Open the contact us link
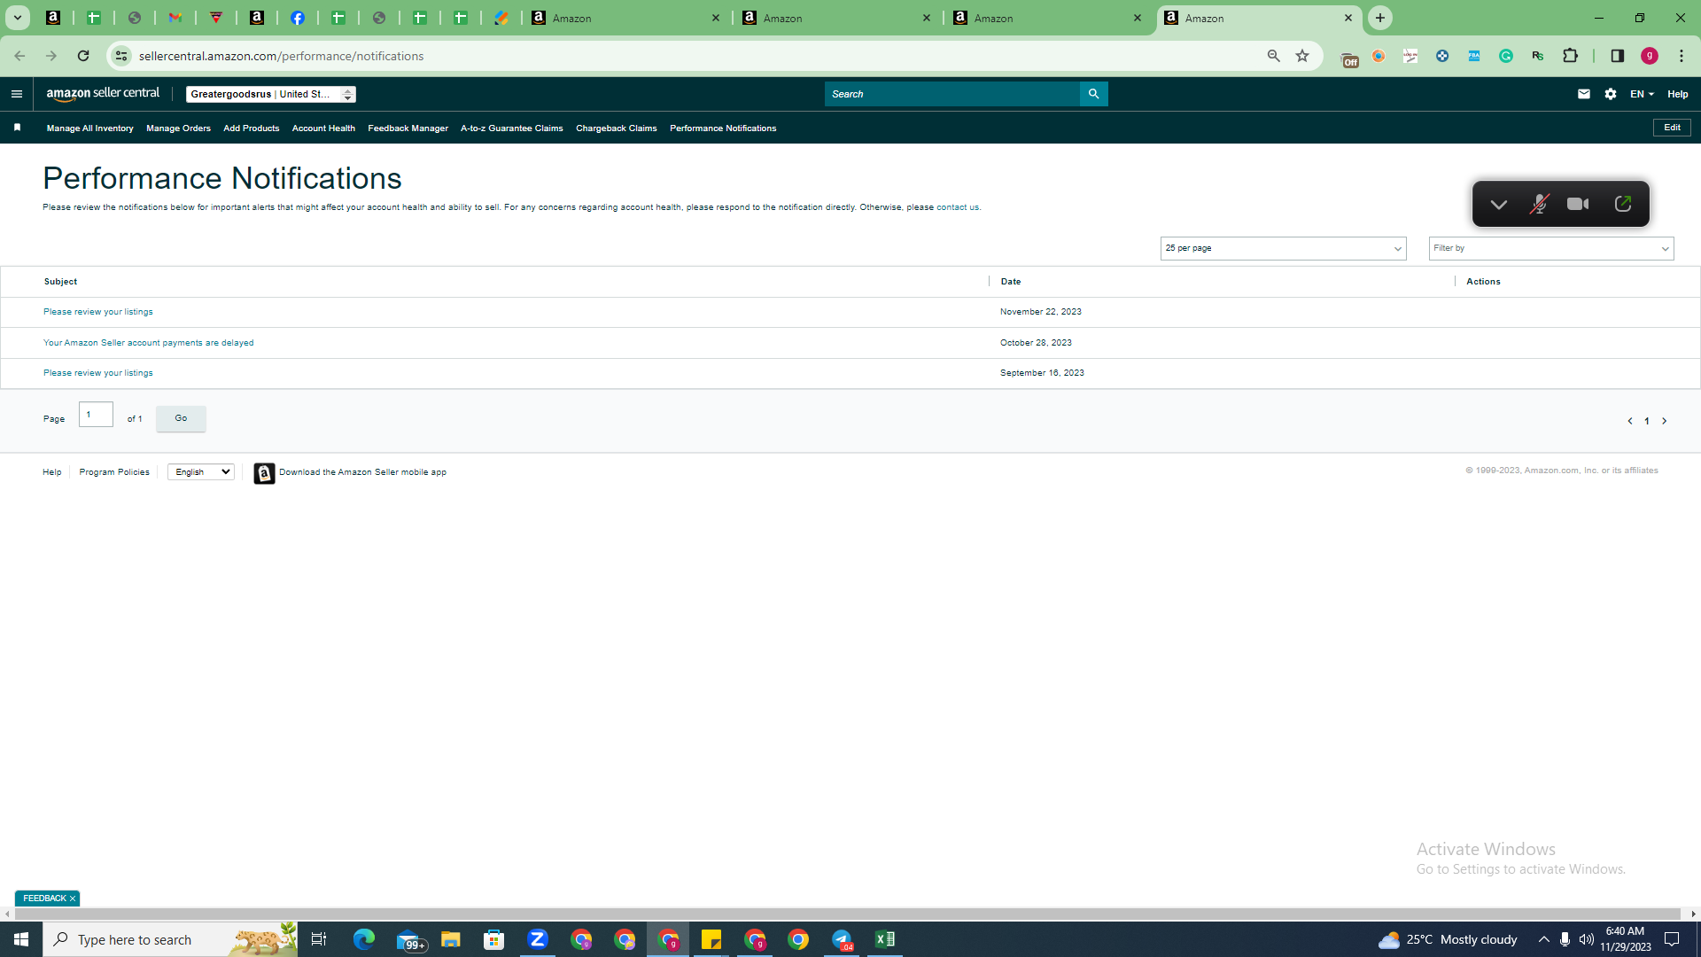This screenshot has height=957, width=1701. click(x=957, y=207)
